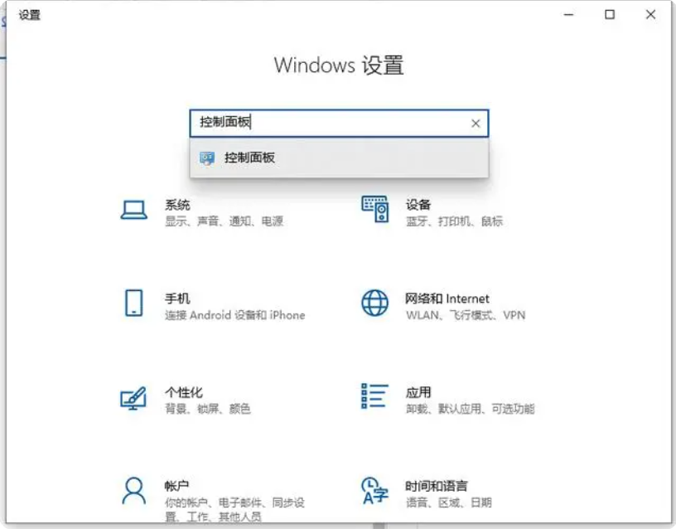The image size is (676, 529).
Task: Open the 应用 settings category label
Action: 418,392
